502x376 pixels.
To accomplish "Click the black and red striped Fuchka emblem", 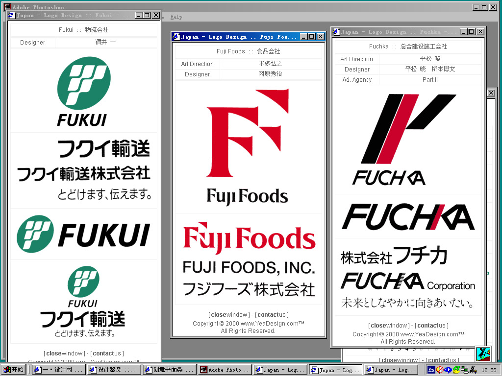I will point(408,129).
